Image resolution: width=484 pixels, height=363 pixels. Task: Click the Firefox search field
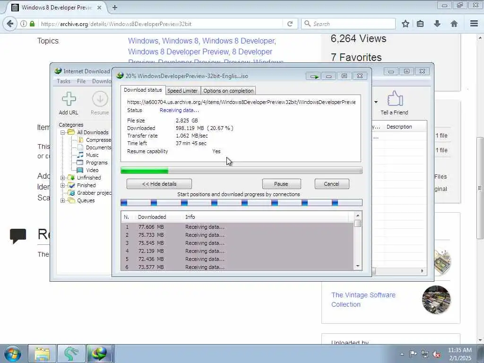click(348, 24)
